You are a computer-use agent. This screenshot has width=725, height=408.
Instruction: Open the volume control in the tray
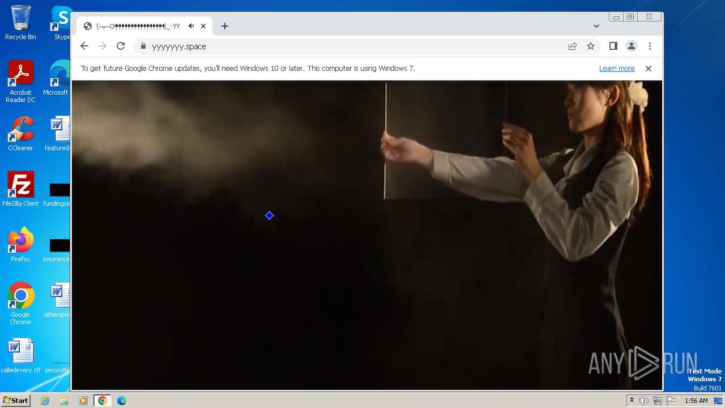point(644,401)
